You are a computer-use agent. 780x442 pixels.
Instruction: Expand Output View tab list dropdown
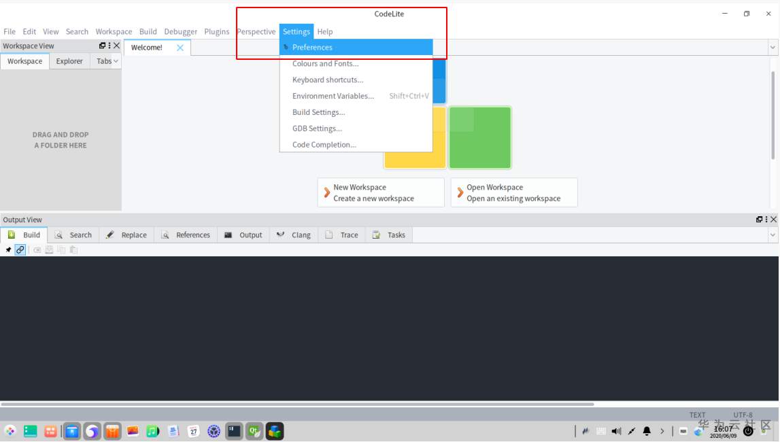[x=773, y=235]
